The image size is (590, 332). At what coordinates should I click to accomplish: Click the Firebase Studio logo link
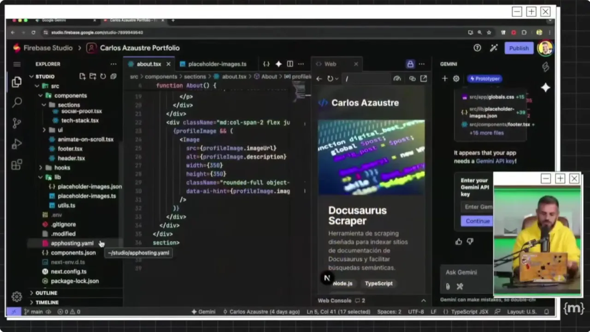[x=42, y=48]
